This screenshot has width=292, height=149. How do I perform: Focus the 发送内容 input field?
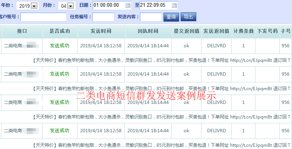[151, 17]
